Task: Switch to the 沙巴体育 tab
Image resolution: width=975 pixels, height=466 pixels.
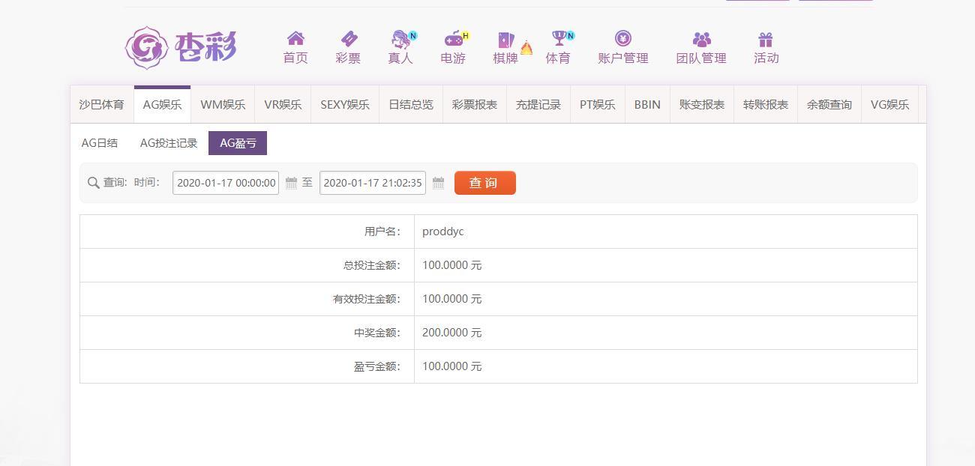Action: (x=102, y=105)
